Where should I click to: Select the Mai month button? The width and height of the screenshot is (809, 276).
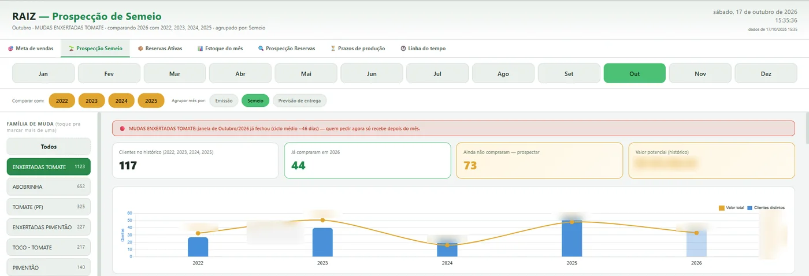click(306, 73)
